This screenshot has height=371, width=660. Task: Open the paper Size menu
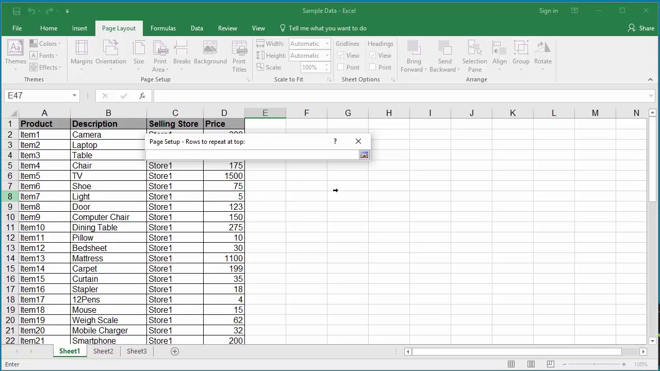coord(139,56)
